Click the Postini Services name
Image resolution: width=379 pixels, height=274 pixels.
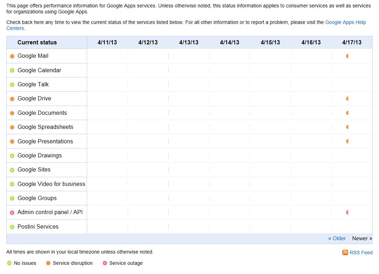click(x=38, y=227)
